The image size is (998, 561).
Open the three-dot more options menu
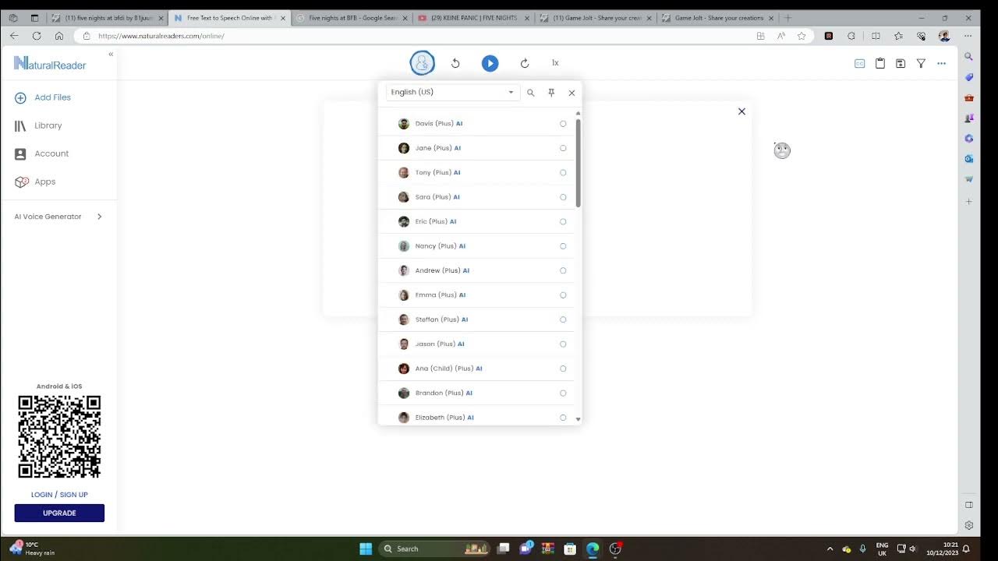coord(941,64)
